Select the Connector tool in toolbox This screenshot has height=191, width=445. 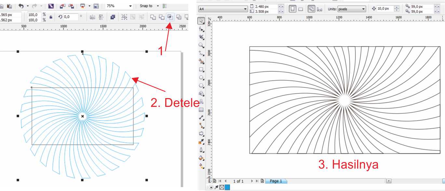(x=201, y=125)
